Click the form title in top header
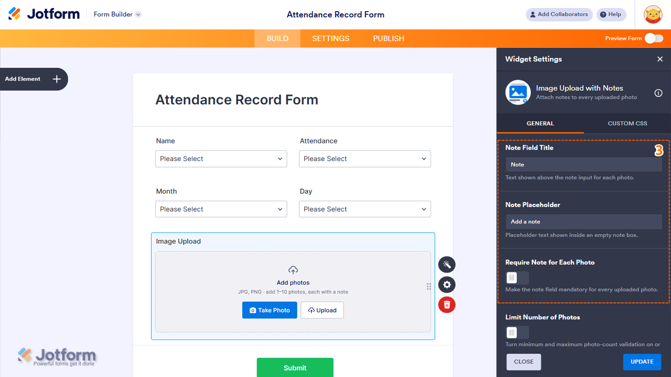Image resolution: width=671 pixels, height=377 pixels. 335,14
